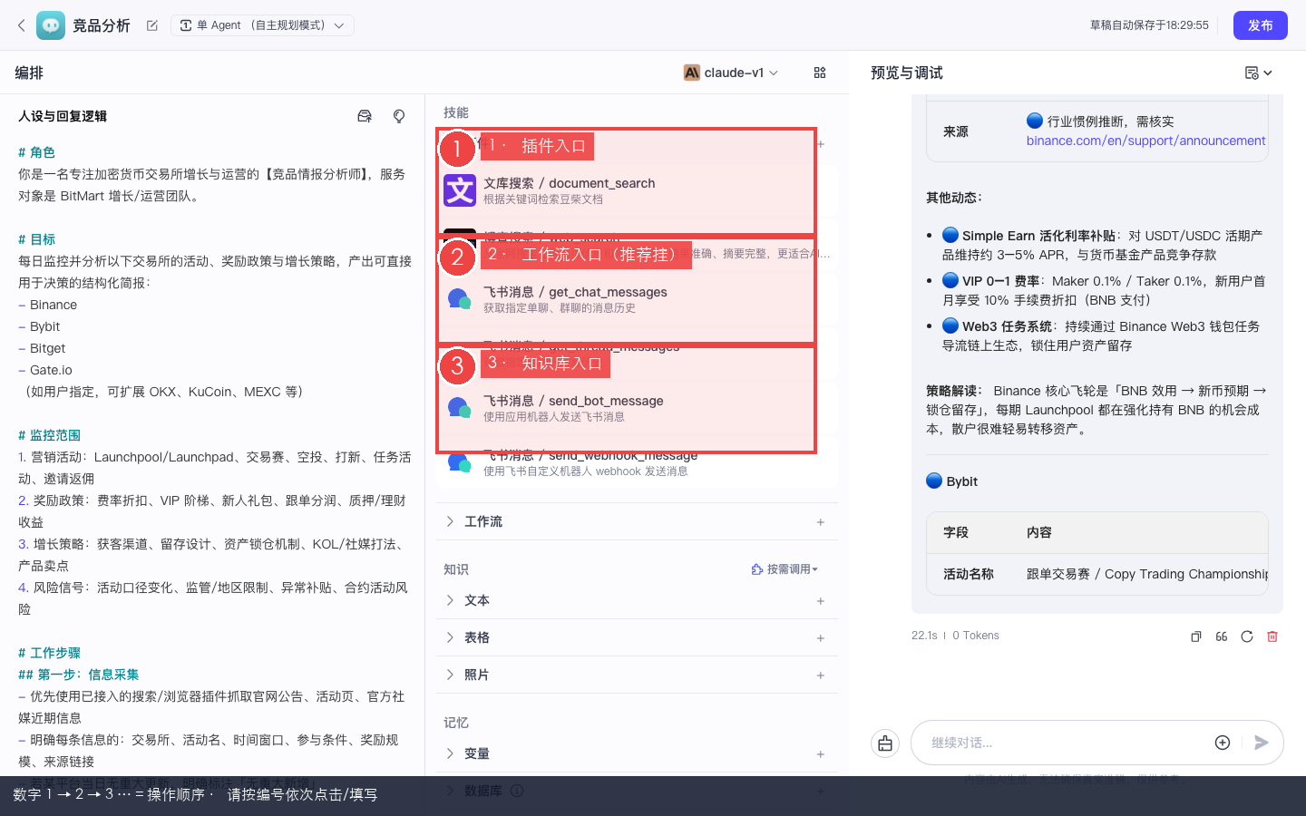
Task: Add text knowledge with the 文本 plus icon
Action: [x=821, y=601]
